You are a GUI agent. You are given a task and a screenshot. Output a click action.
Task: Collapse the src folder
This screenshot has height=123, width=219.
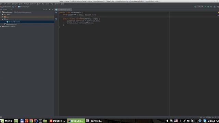tap(3, 19)
